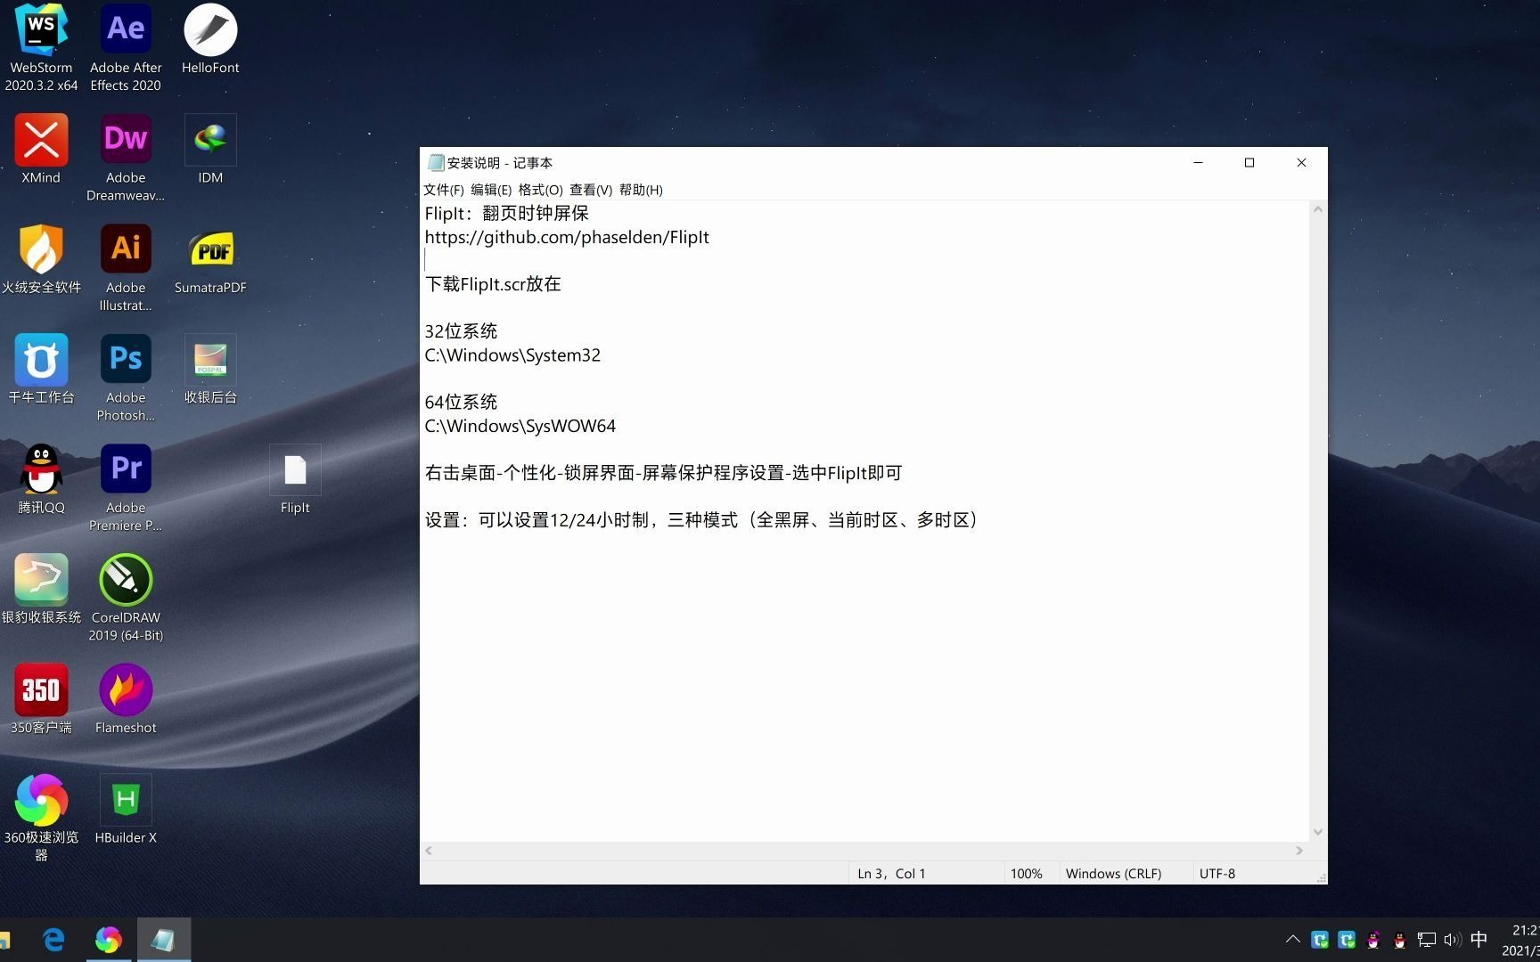Viewport: 1540px width, 962px height.
Task: Click the Notepad taskbar button
Action: [163, 940]
